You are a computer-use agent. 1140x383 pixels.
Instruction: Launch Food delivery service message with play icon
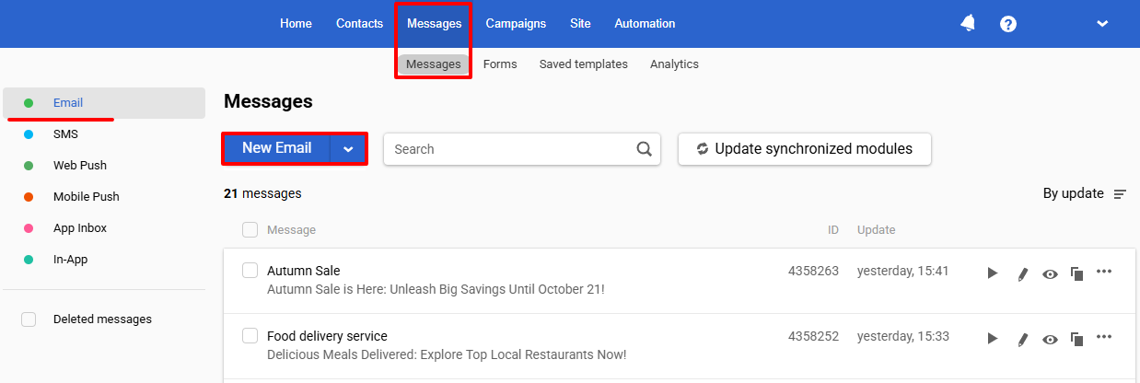[x=992, y=338]
